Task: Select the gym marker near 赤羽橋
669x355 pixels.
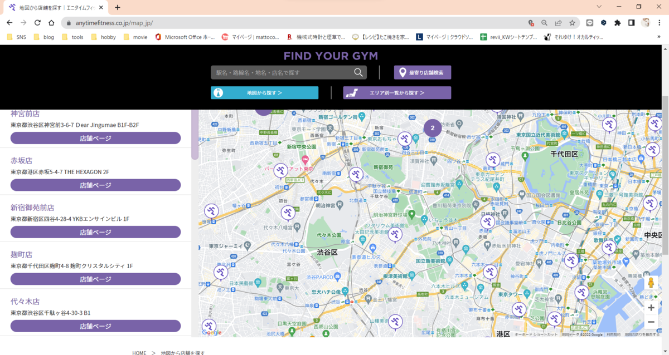Action: [520, 310]
